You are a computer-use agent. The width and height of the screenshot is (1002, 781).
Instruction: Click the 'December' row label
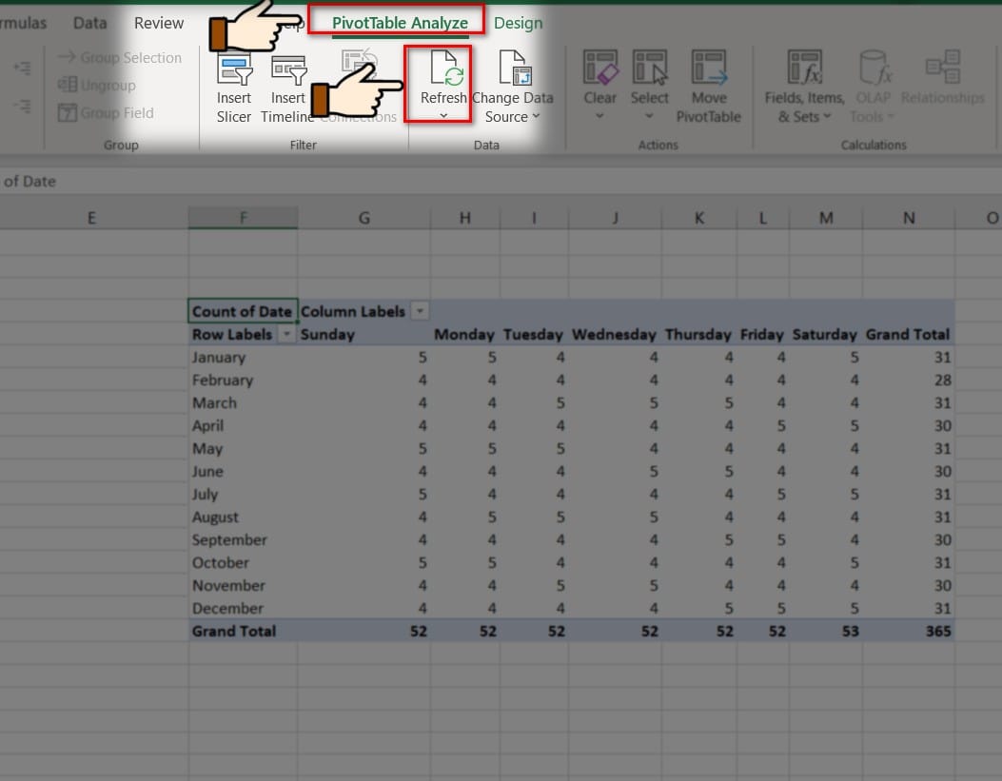click(x=227, y=608)
